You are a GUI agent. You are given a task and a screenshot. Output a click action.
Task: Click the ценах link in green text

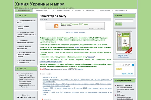pos(77,47)
